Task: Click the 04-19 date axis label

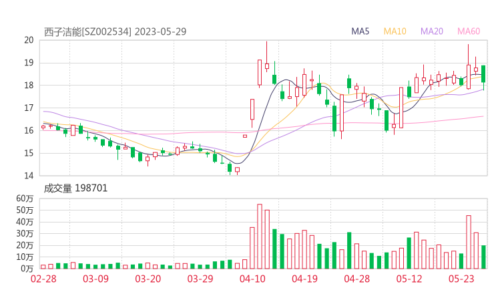Action: (x=304, y=279)
